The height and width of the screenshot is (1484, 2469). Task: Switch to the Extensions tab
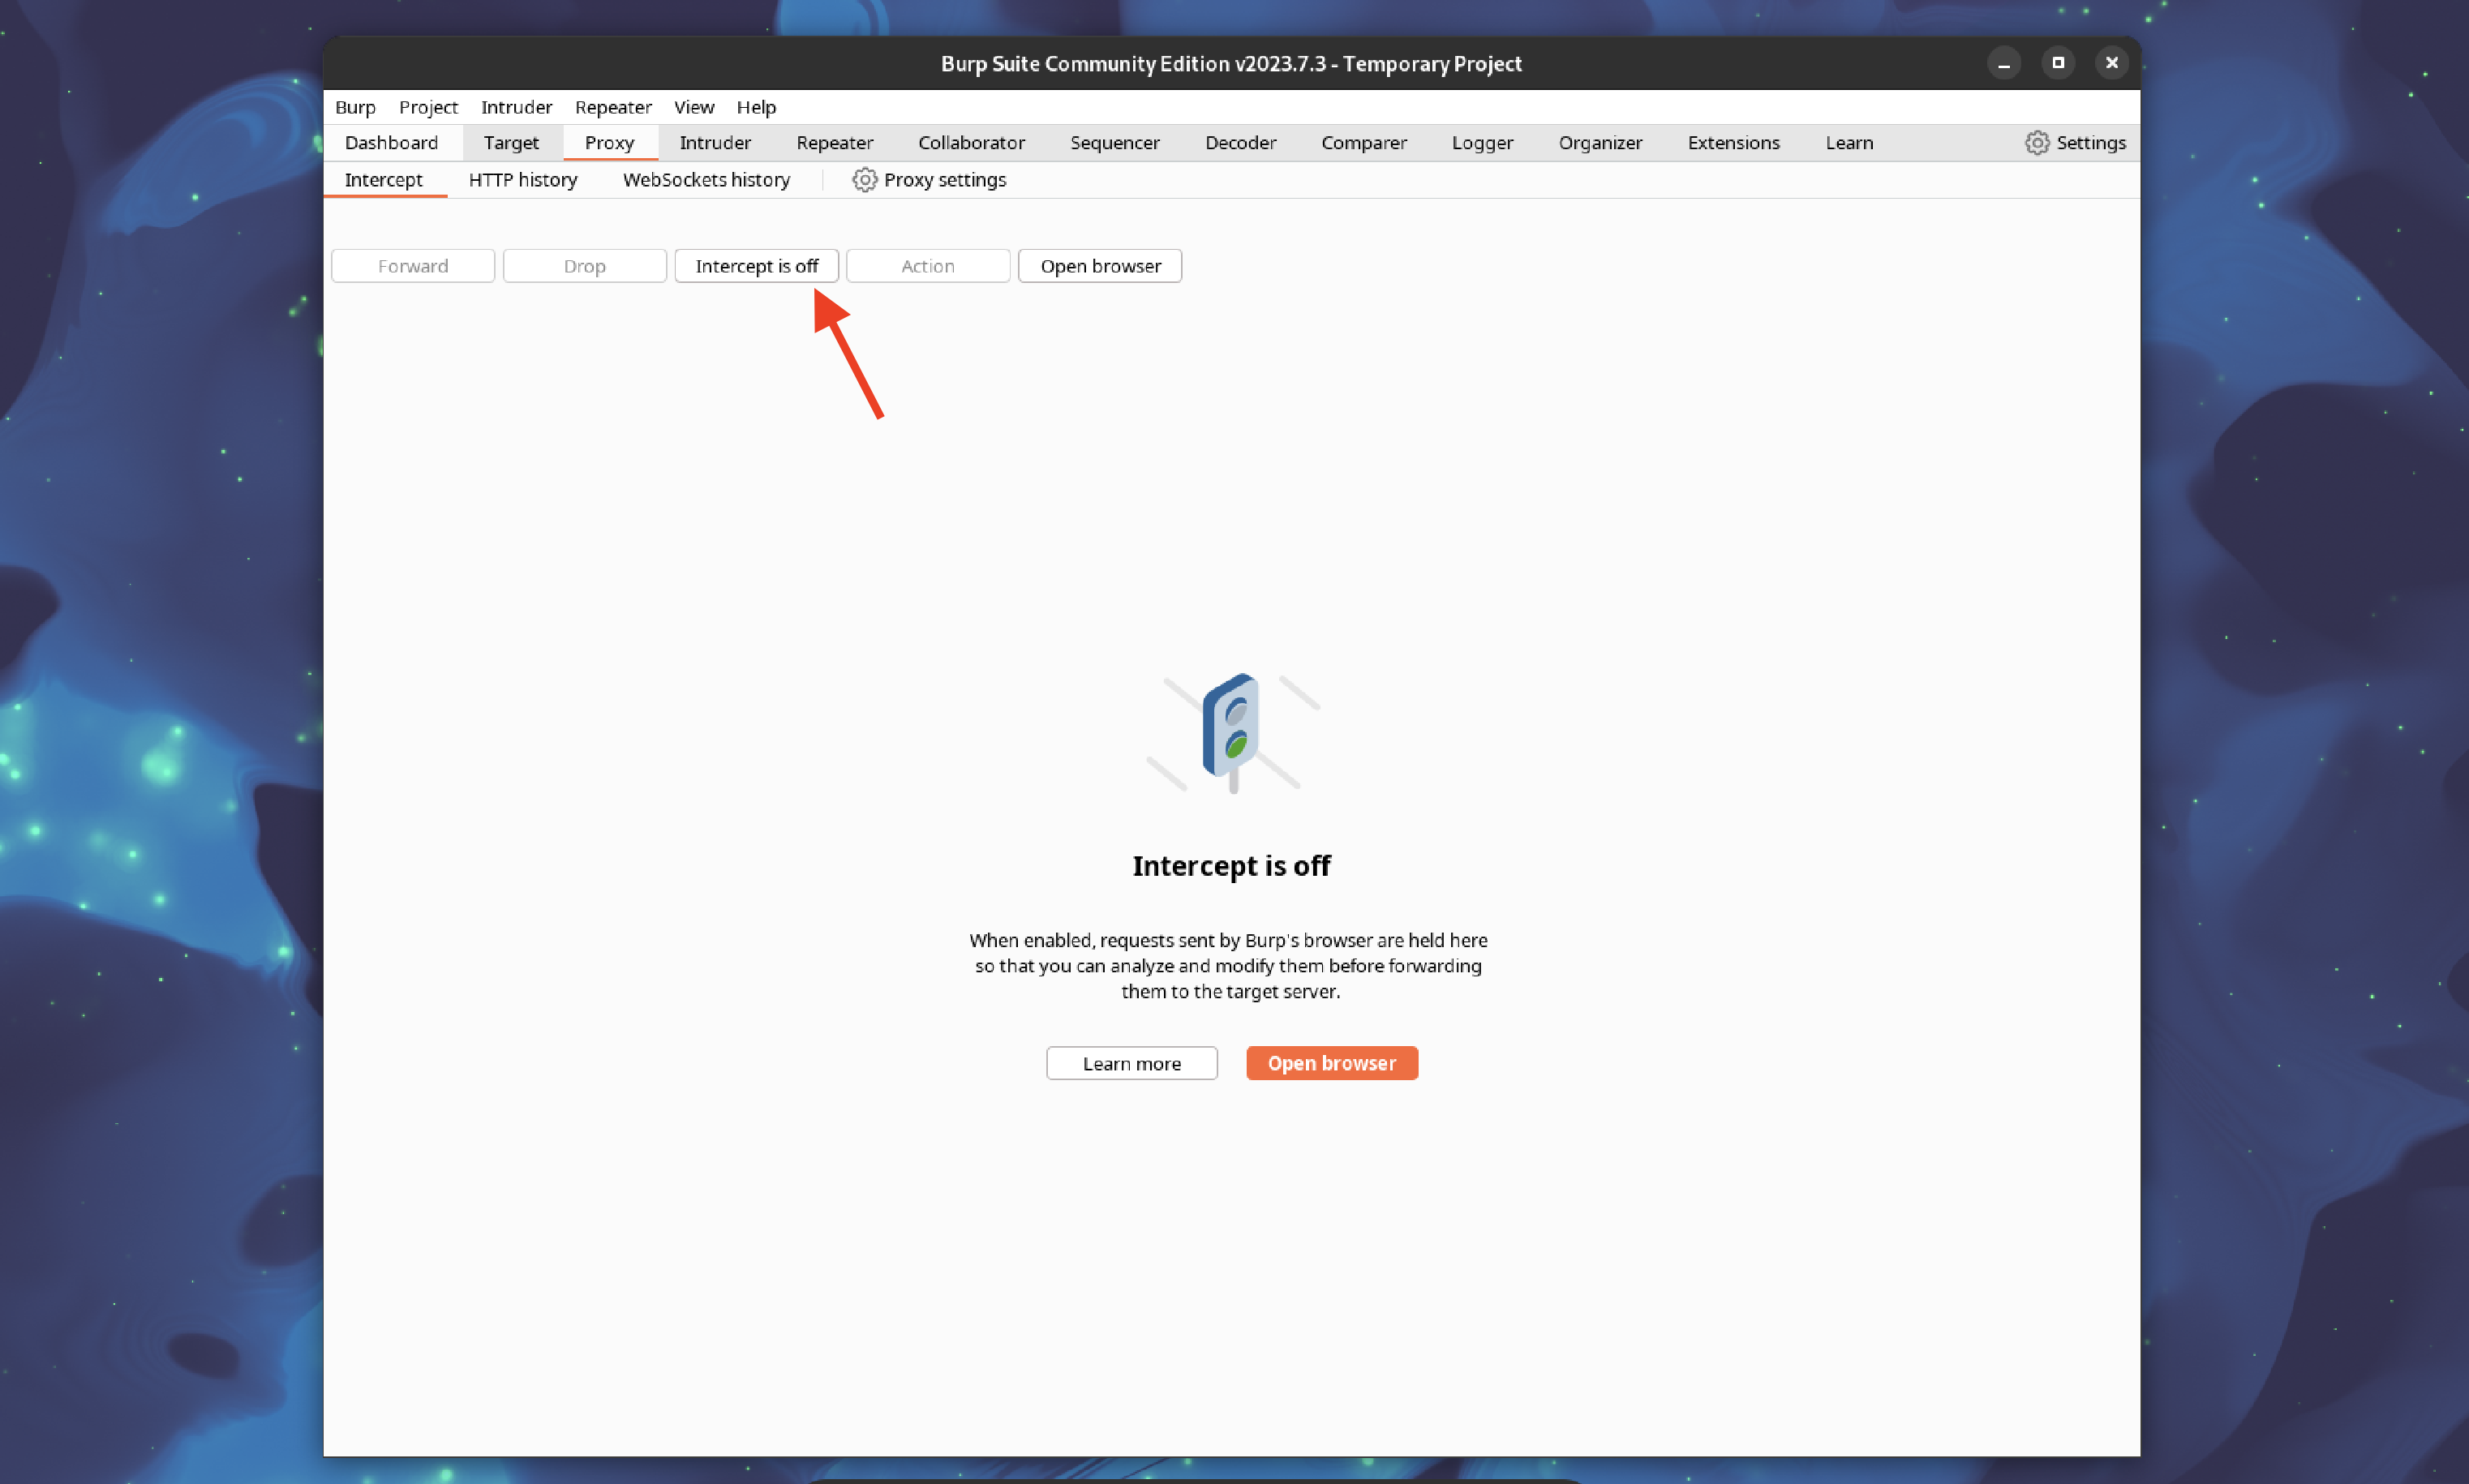(x=1733, y=143)
